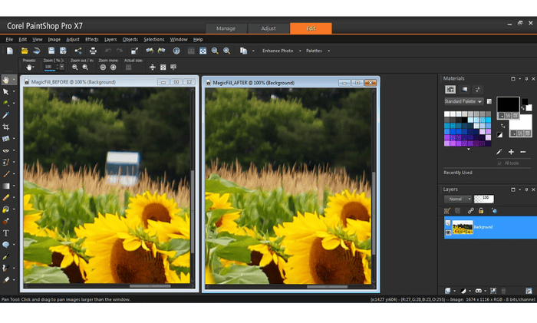Select the Paint Brush tool
Viewport: 537px width, 323px height.
6,174
